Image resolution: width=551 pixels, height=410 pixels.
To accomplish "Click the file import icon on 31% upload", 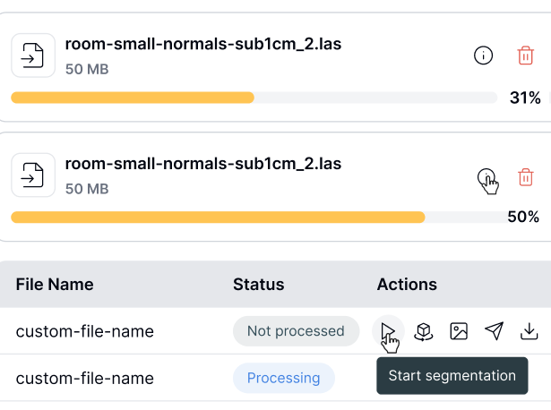I will click(x=33, y=56).
